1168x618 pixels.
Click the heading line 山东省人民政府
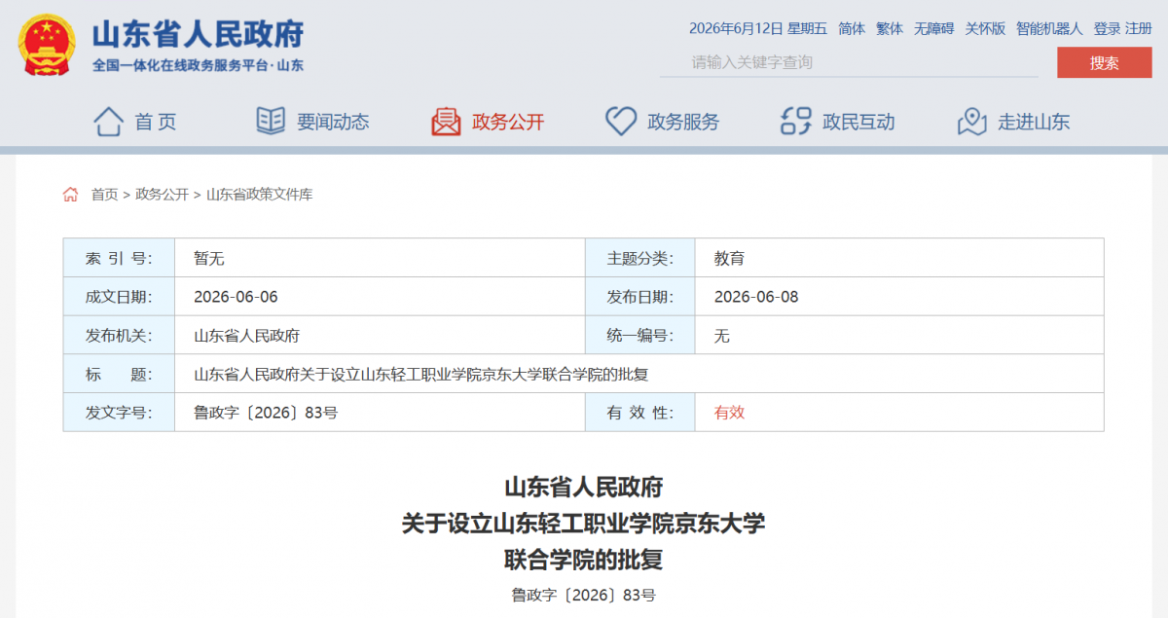583,487
